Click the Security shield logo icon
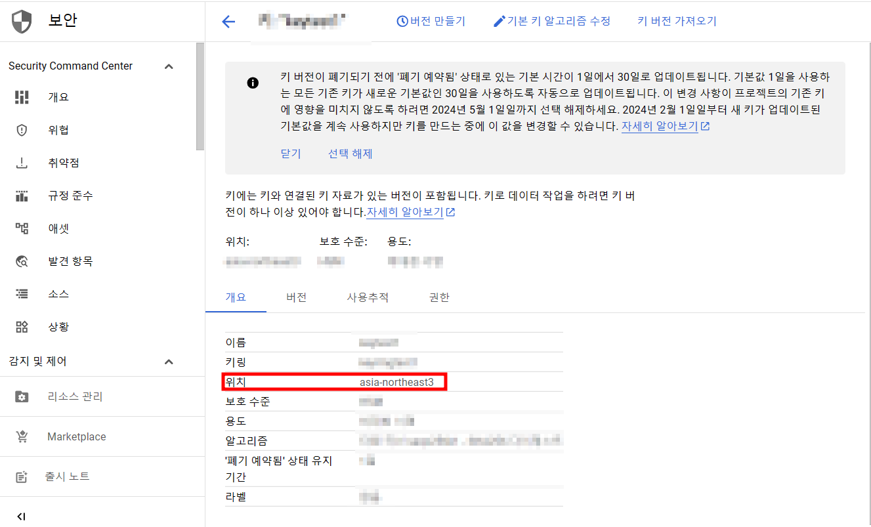Image resolution: width=871 pixels, height=527 pixels. click(x=22, y=22)
